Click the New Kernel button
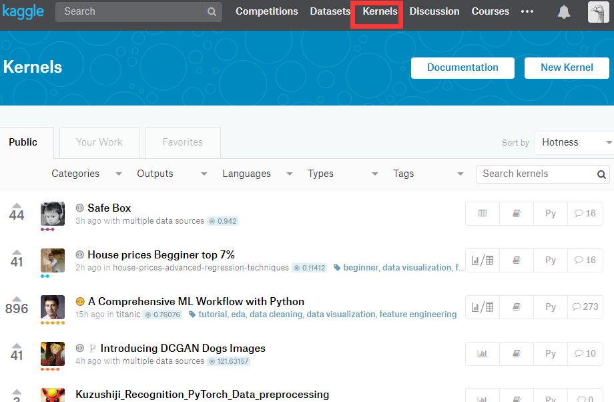 click(x=567, y=67)
